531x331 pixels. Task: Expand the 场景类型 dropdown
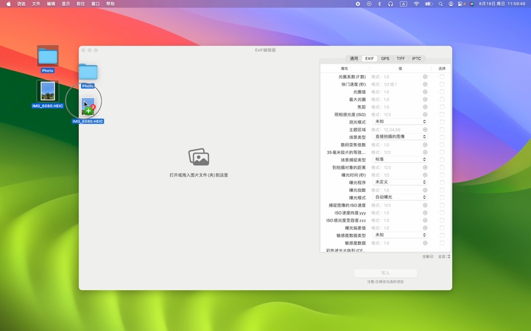(x=398, y=137)
